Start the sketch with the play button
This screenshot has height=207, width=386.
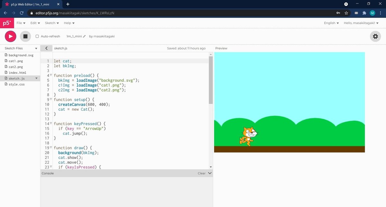pos(11,36)
